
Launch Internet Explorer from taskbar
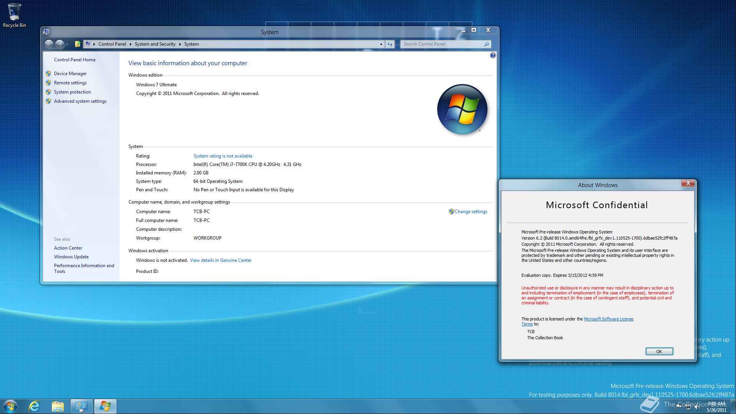coord(34,406)
